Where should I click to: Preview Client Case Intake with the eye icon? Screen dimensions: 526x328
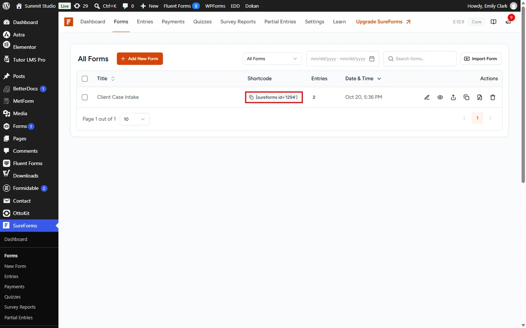[x=440, y=97]
